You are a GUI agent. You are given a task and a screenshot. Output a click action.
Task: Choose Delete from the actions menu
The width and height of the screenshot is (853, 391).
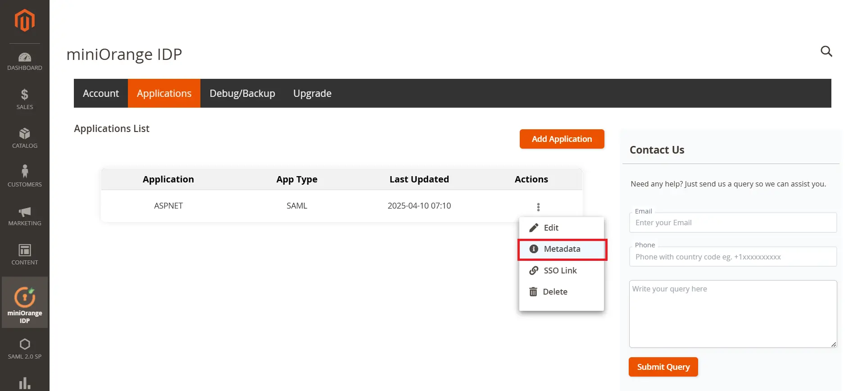coord(561,292)
